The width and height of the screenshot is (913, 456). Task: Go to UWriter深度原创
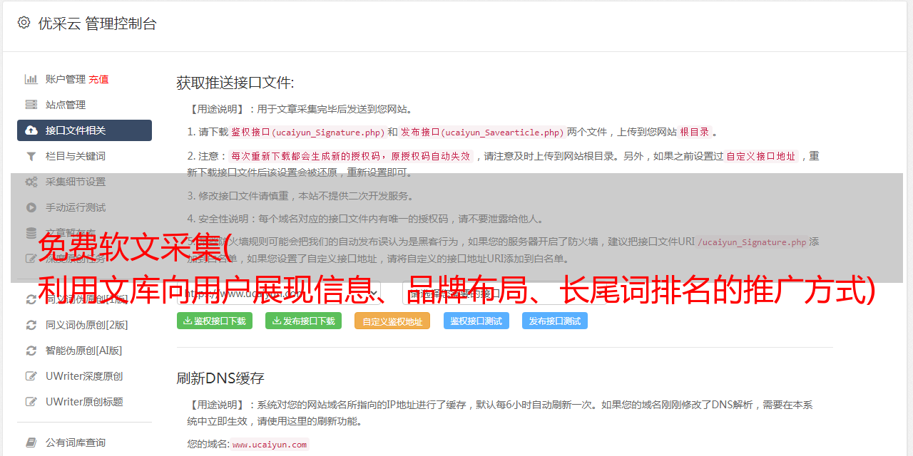tap(84, 376)
